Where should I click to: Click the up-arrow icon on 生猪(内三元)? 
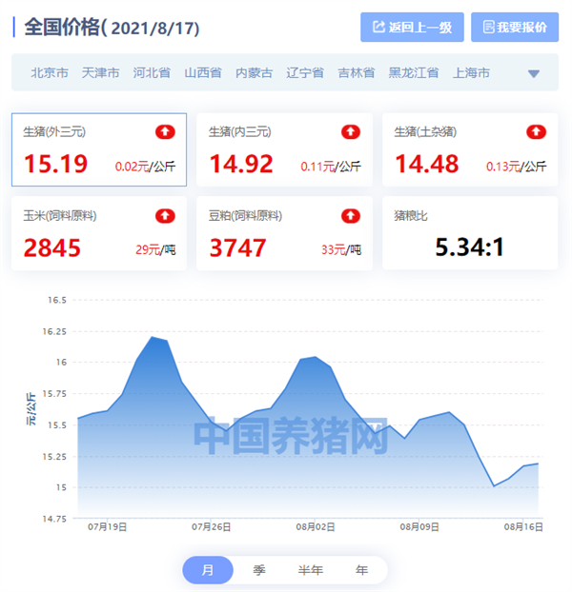(x=351, y=132)
